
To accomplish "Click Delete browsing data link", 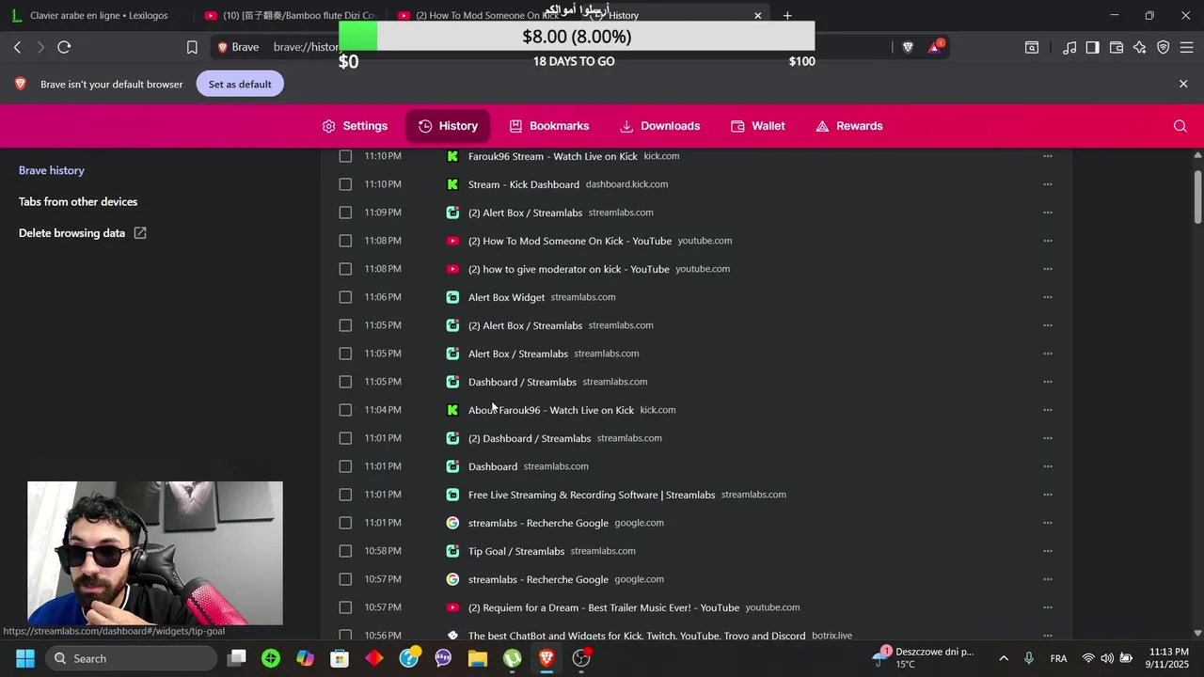I will pos(83,233).
